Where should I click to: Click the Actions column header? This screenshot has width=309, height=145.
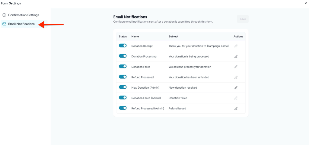238,36
